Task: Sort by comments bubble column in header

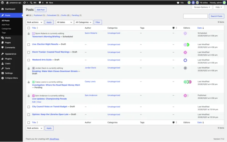Action: tap(175, 28)
